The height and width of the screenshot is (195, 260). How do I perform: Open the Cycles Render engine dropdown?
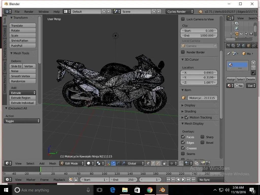tap(180, 11)
